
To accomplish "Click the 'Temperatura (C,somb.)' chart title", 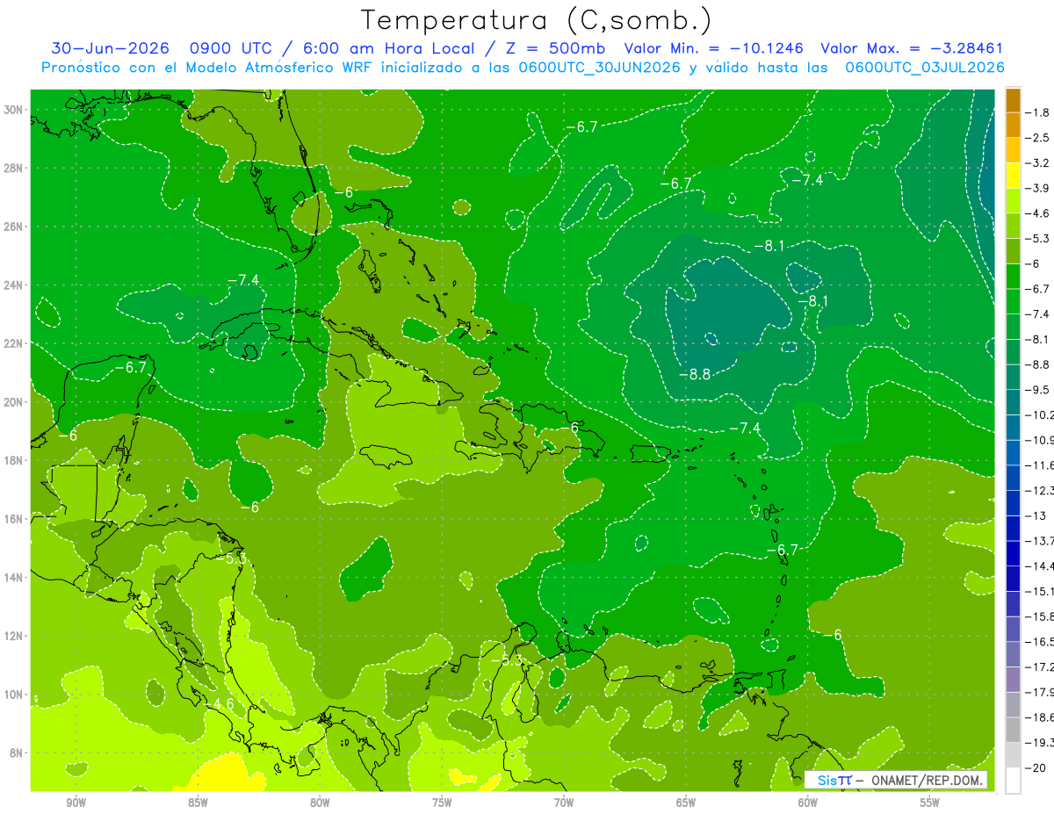I will [536, 20].
